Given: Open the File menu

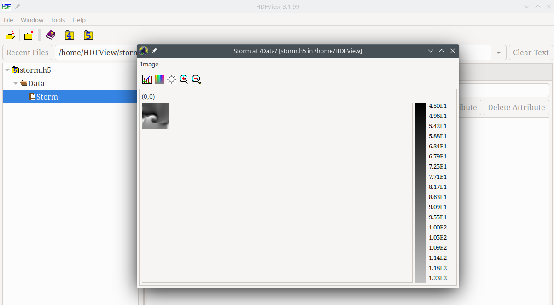Looking at the screenshot, I should tap(8, 20).
